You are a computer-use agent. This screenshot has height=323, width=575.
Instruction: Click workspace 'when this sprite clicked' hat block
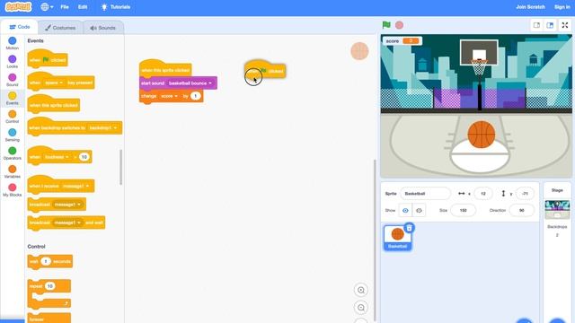pyautogui.click(x=165, y=69)
